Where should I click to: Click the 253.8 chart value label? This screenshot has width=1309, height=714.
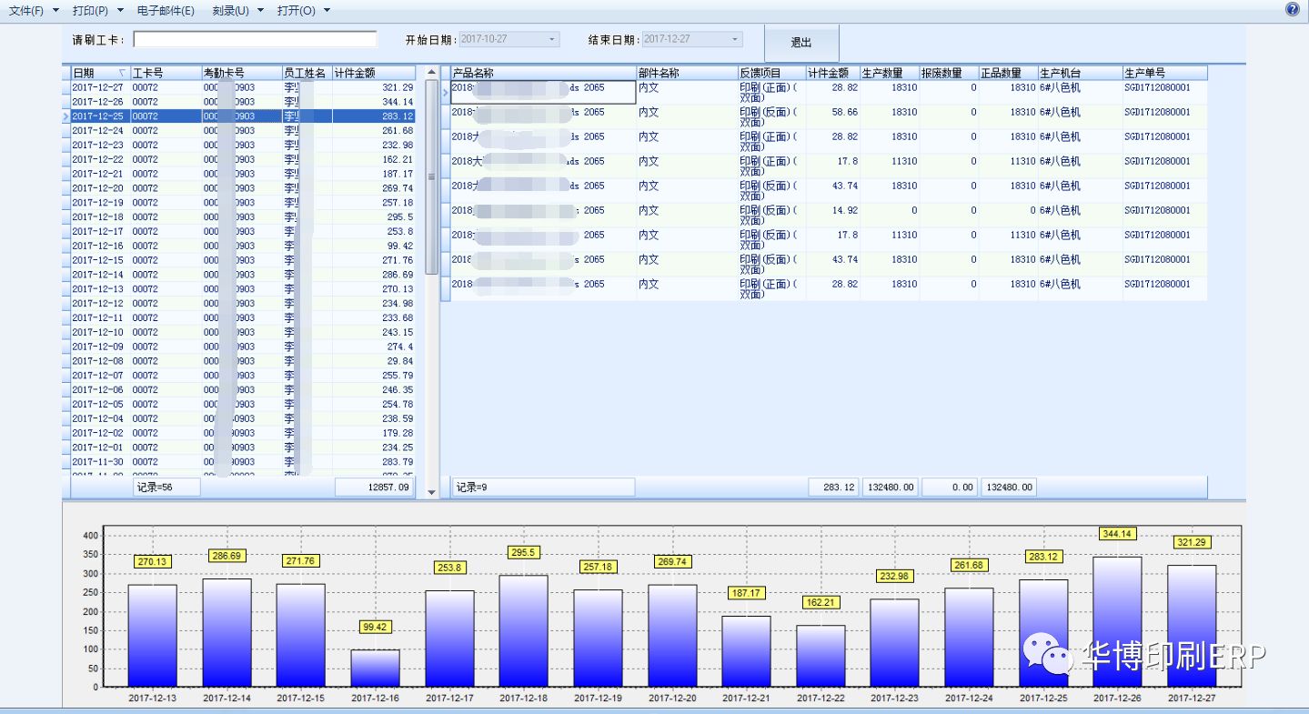(x=449, y=568)
